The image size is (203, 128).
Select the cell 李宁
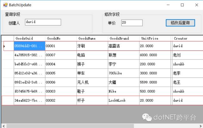tap(123, 64)
